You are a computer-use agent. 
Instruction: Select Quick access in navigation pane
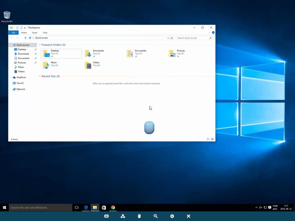[x=23, y=45]
